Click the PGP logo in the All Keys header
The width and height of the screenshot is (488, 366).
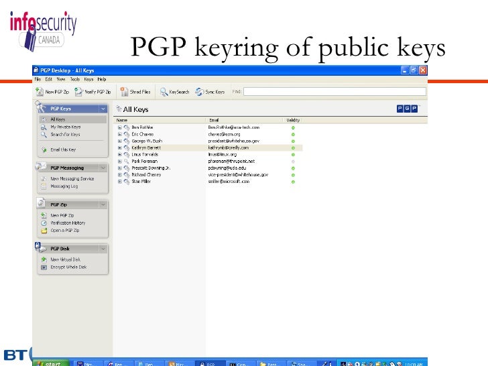407,109
